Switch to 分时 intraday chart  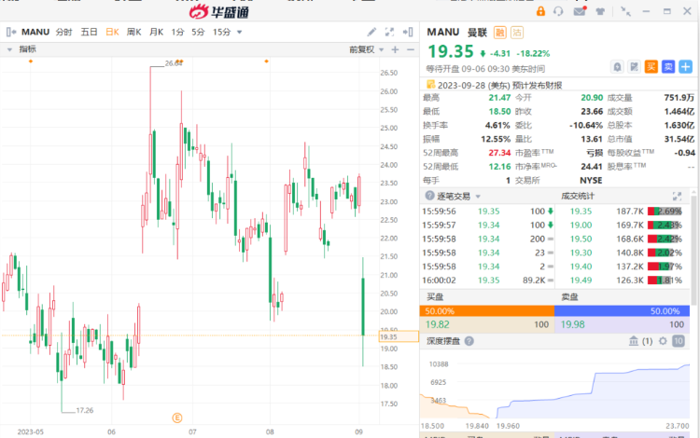point(63,32)
